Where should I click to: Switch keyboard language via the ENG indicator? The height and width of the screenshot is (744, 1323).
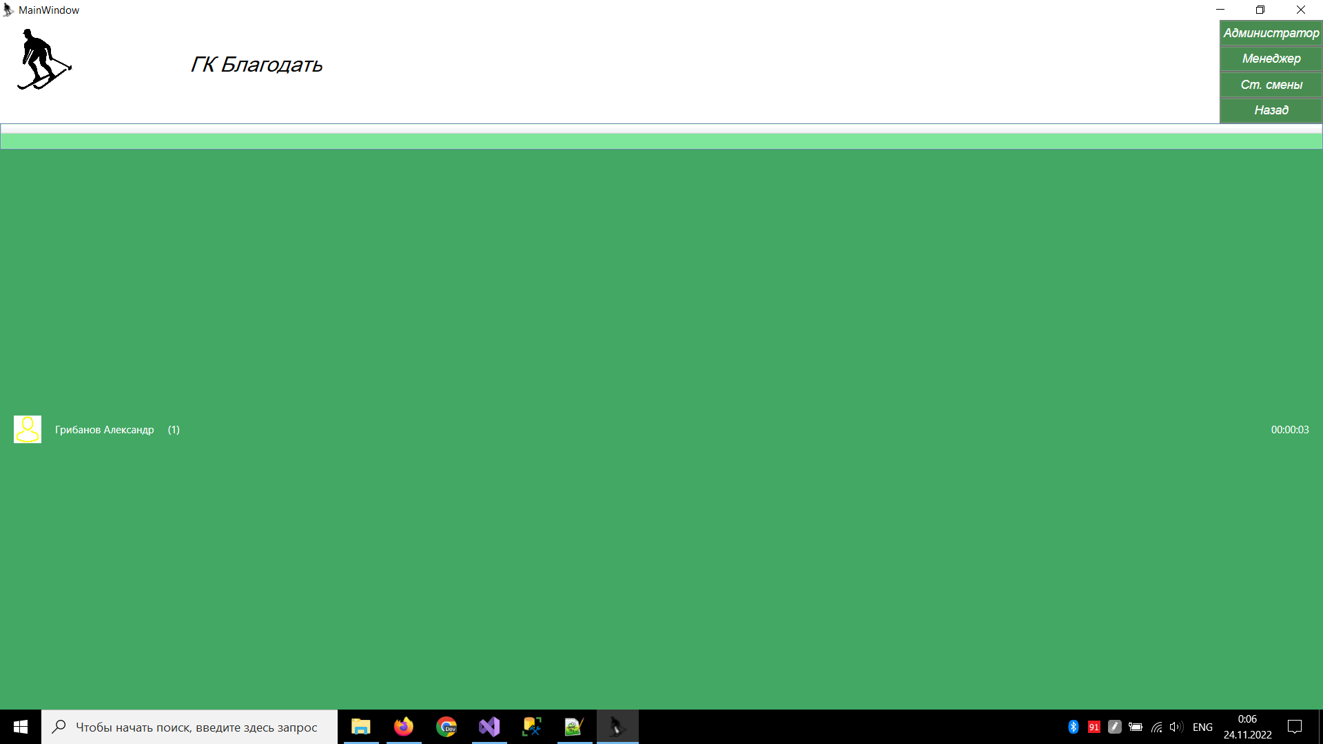click(x=1202, y=727)
